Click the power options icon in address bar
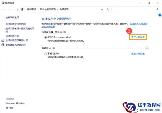The width and height of the screenshot is (162, 113). pos(22,9)
